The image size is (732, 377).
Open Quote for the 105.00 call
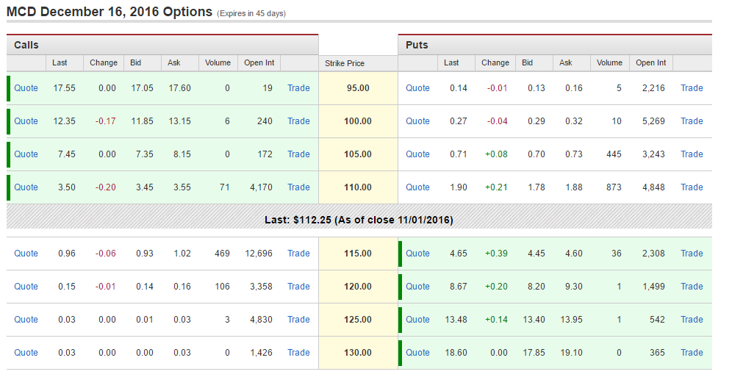coord(26,154)
